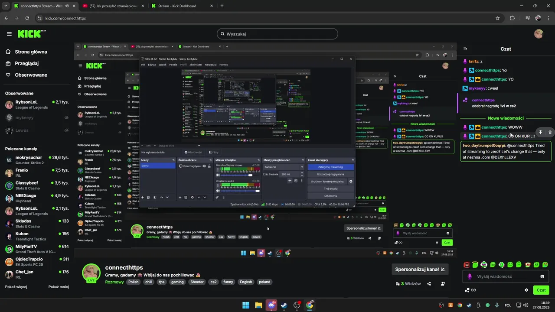The height and width of the screenshot is (312, 555).
Task: Pin the 'CO ON KUPIL!!' chat message
Action: [541, 132]
